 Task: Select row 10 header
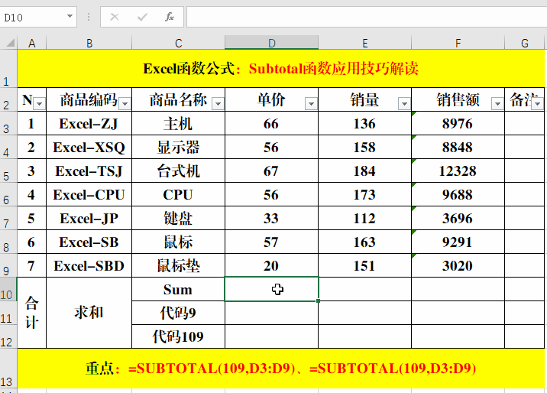click(8, 289)
